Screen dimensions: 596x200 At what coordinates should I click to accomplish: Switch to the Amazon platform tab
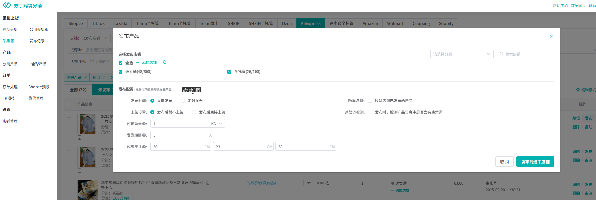370,23
